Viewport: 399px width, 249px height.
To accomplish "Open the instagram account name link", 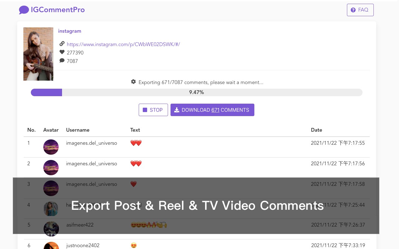I will point(70,31).
